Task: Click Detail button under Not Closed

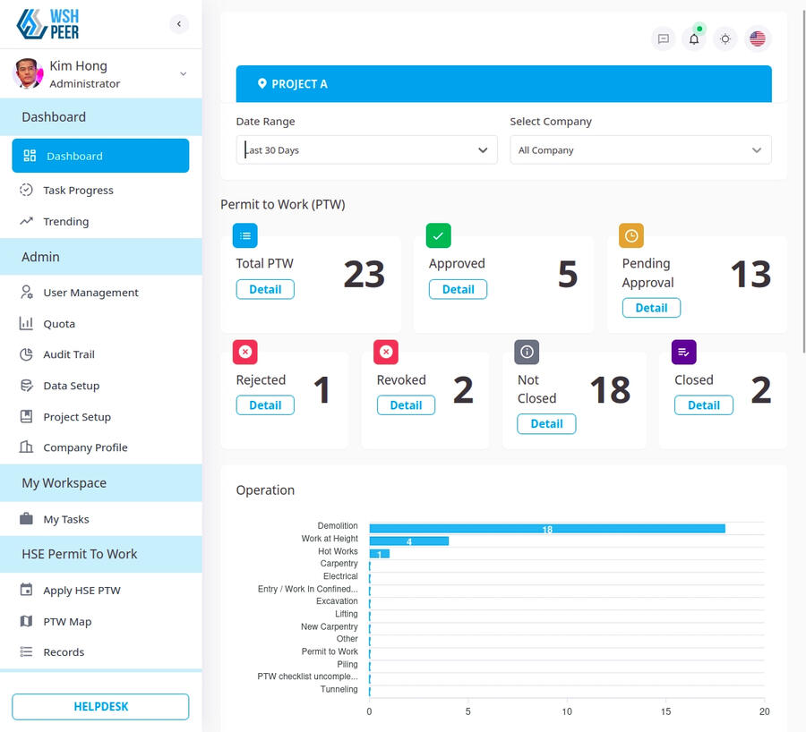Action: (546, 424)
